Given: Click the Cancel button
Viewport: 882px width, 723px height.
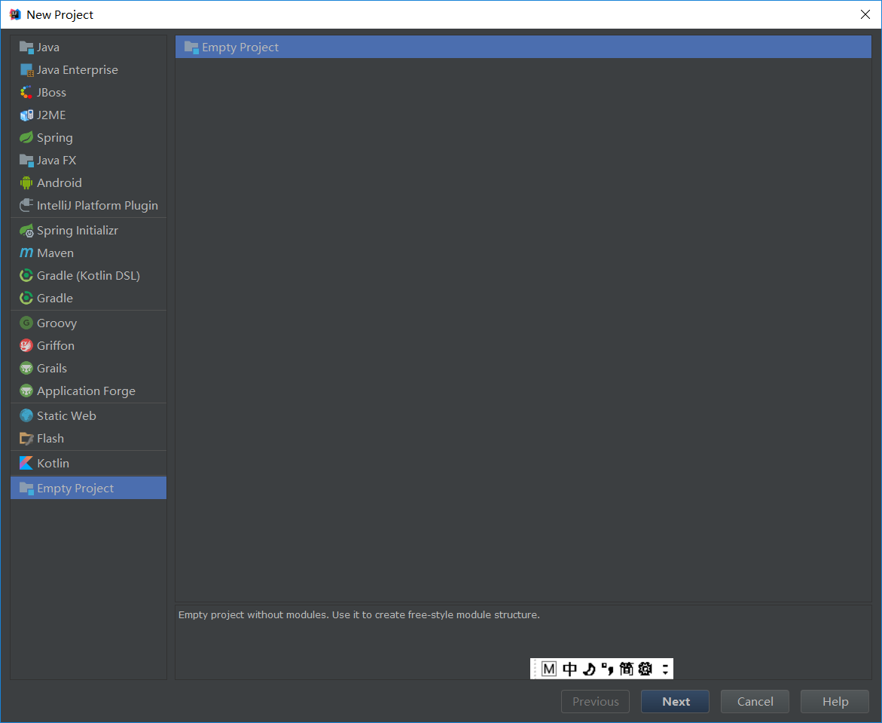Looking at the screenshot, I should tap(755, 702).
